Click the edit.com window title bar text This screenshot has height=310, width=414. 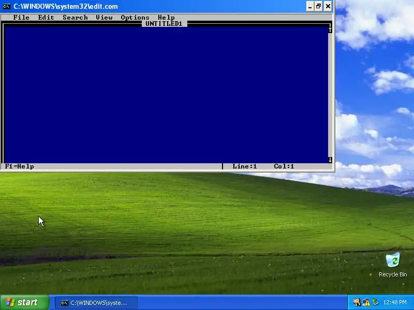pos(66,6)
